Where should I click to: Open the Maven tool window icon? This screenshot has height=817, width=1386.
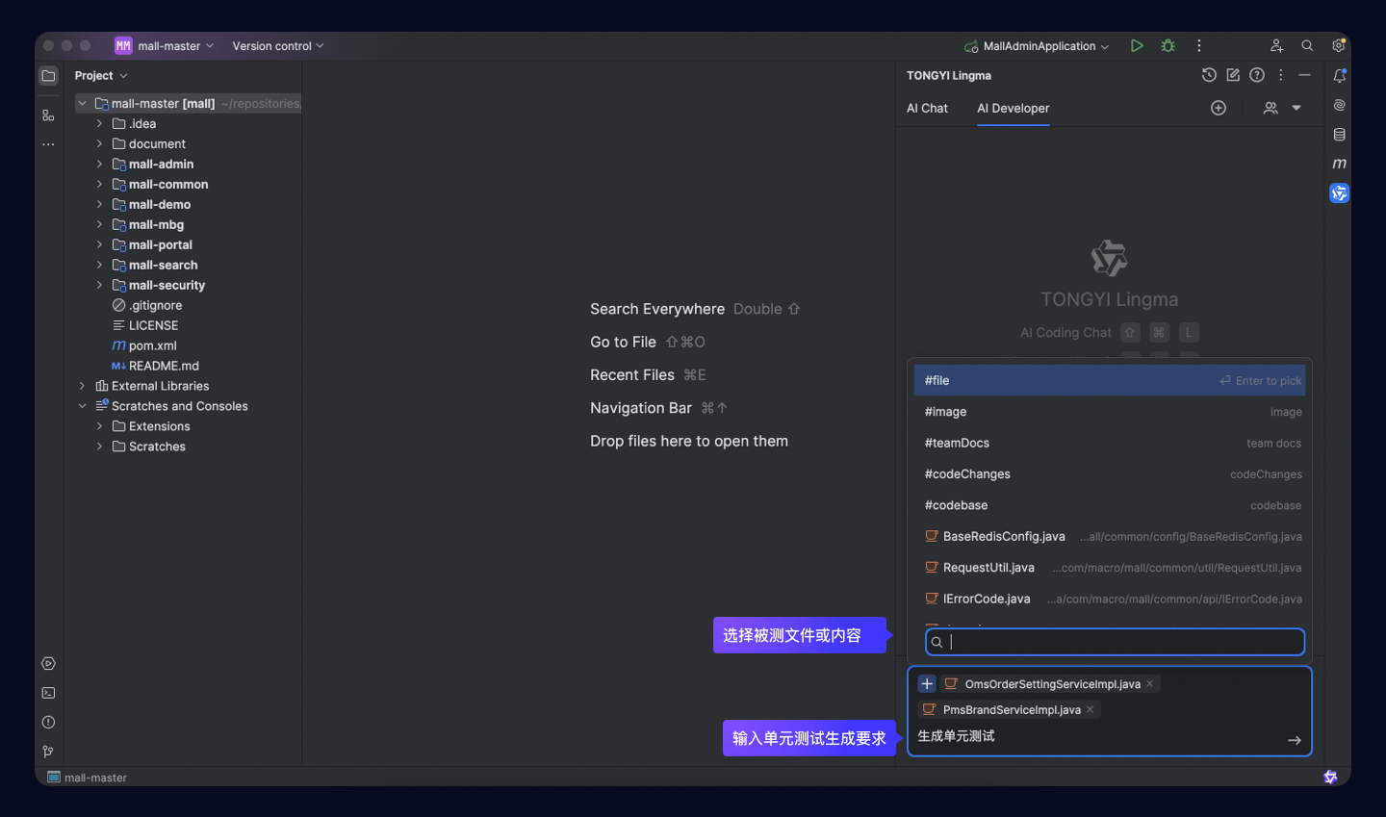click(1339, 164)
